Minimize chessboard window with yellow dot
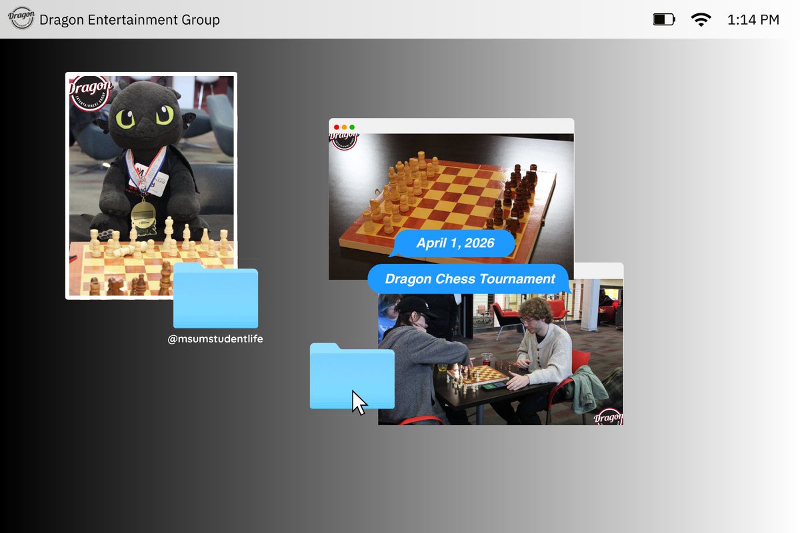This screenshot has width=800, height=533. tap(345, 127)
